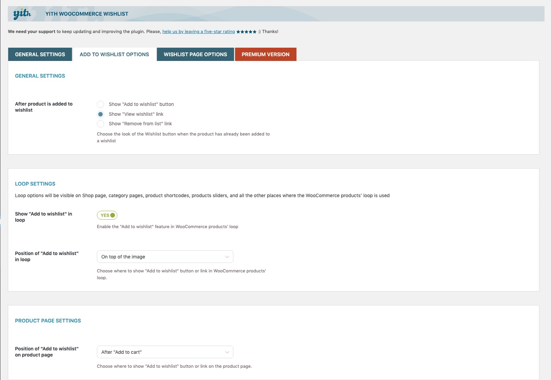Click the Position of "Add to wishlist" in loop label
The width and height of the screenshot is (551, 380).
[x=47, y=256]
